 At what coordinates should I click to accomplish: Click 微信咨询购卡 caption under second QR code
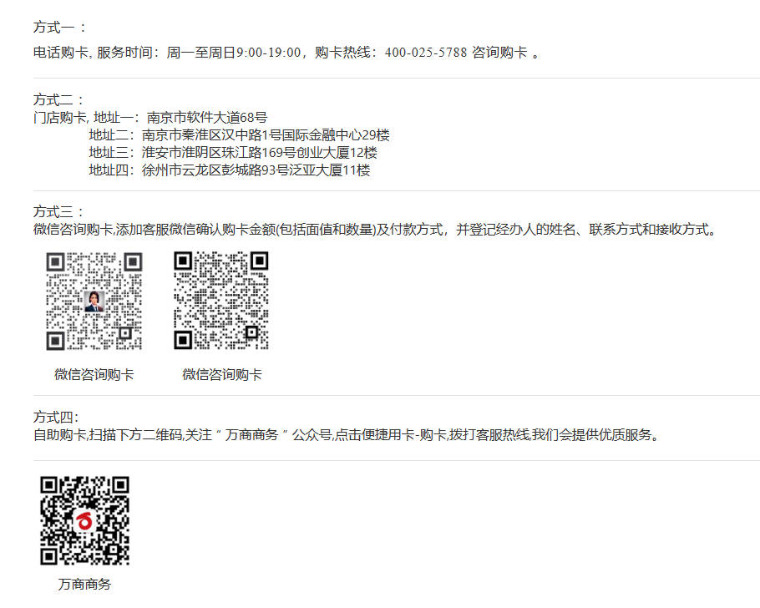click(222, 374)
